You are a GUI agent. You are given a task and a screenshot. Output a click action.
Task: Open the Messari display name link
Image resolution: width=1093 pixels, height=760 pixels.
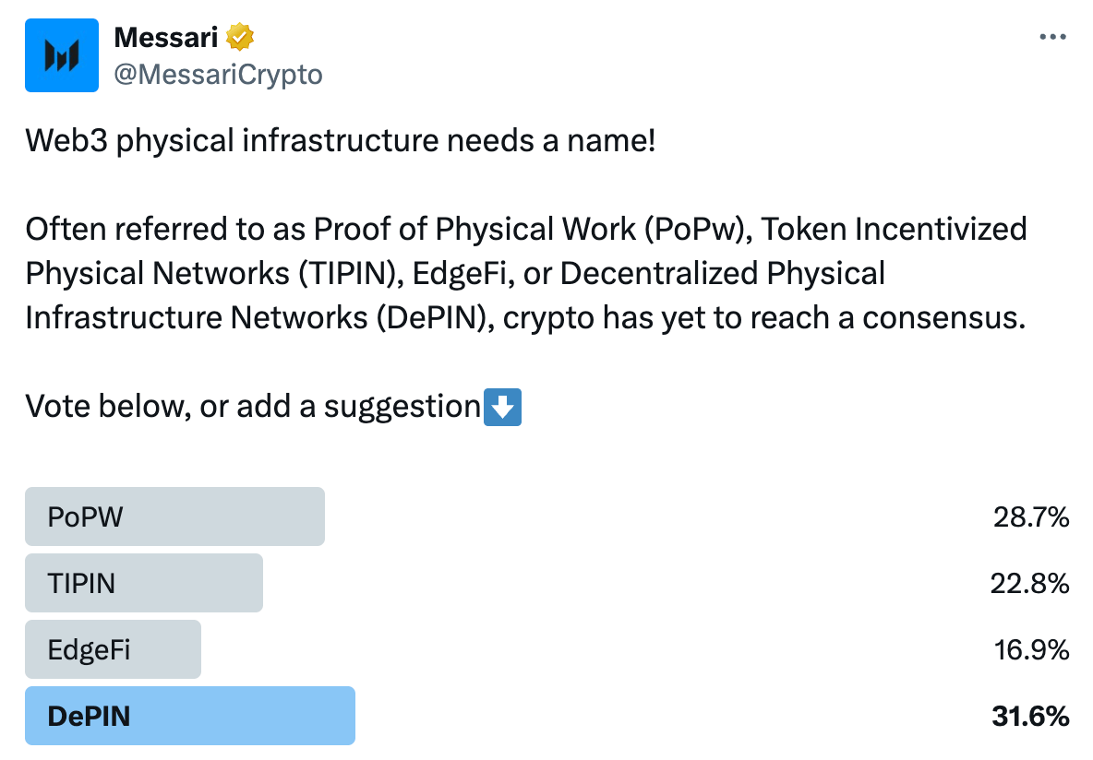point(166,37)
